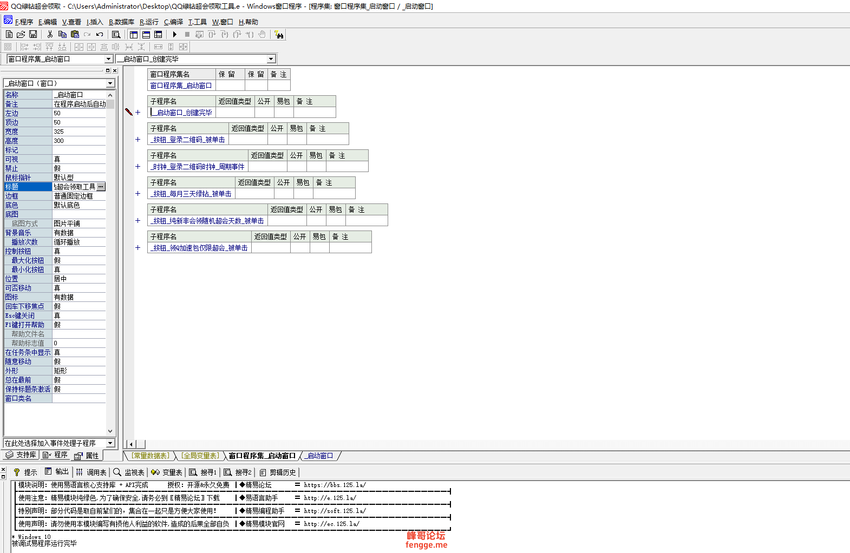This screenshot has height=553, width=850.
Task: Click the binoculars help search icon
Action: 279,35
